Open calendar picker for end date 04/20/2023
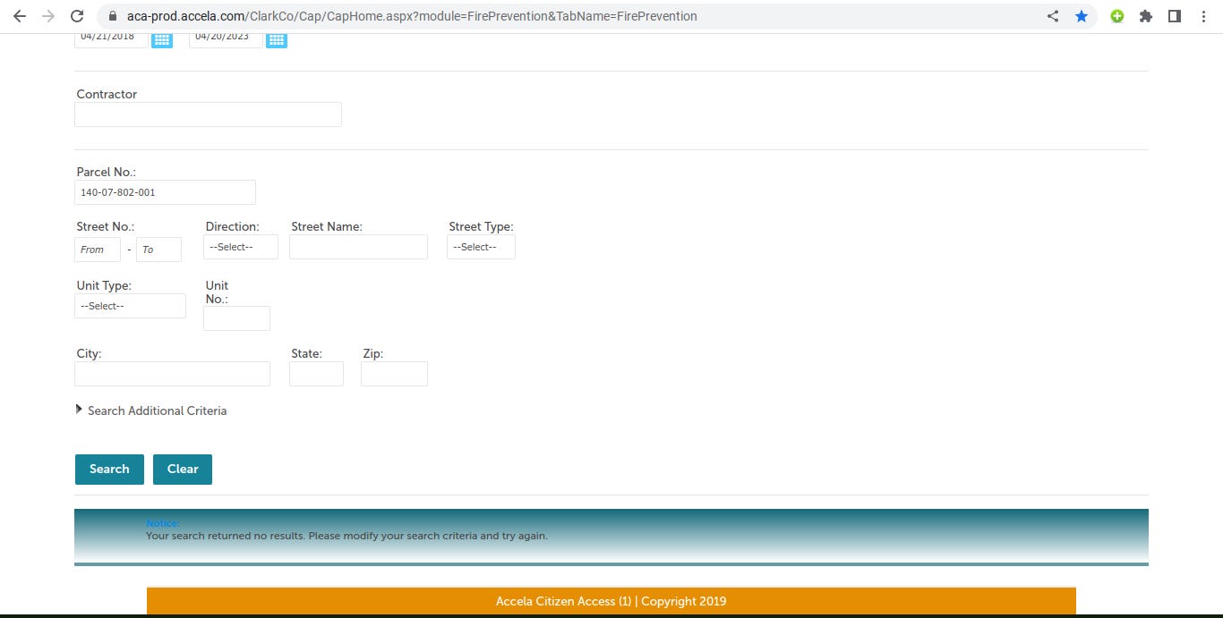Image resolution: width=1223 pixels, height=618 pixels. (277, 39)
